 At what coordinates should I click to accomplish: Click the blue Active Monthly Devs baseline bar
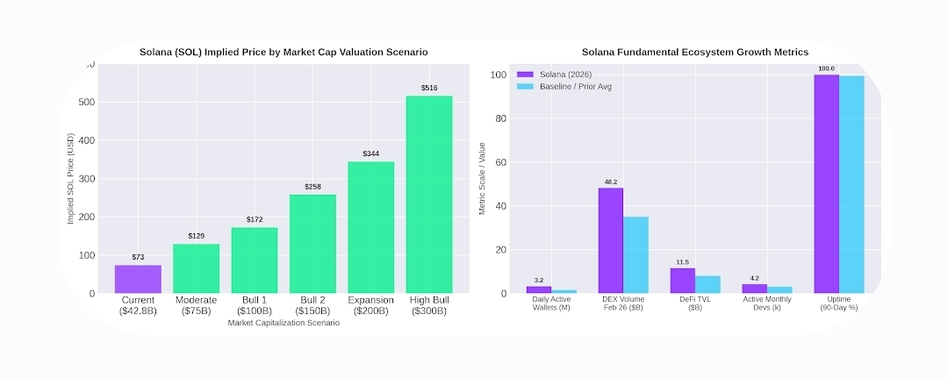tap(780, 289)
